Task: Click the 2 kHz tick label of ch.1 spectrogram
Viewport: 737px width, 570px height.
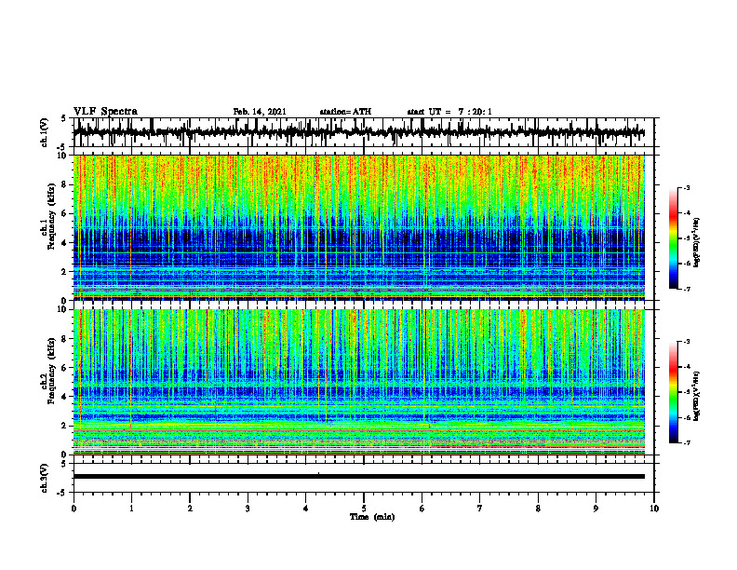Action: (x=65, y=272)
